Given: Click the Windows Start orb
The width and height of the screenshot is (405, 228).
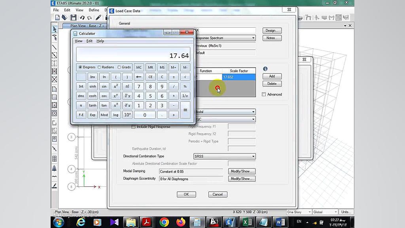Looking at the screenshot, I should 59,222.
